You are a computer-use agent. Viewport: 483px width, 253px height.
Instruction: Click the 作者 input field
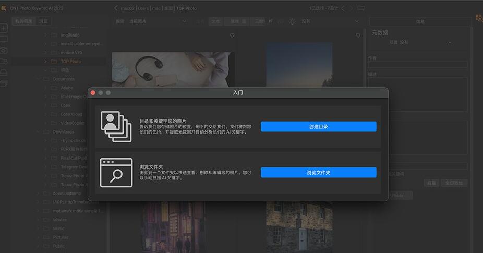tap(418, 64)
